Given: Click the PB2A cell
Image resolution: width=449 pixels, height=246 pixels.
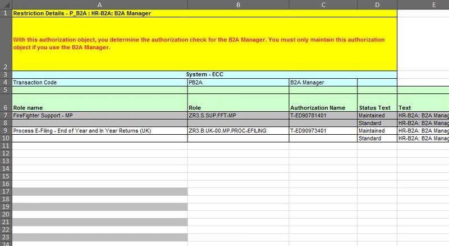Looking at the screenshot, I should pos(238,82).
